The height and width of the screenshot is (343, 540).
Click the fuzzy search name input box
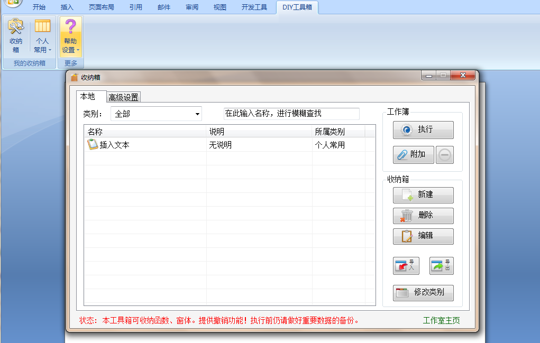click(x=291, y=114)
